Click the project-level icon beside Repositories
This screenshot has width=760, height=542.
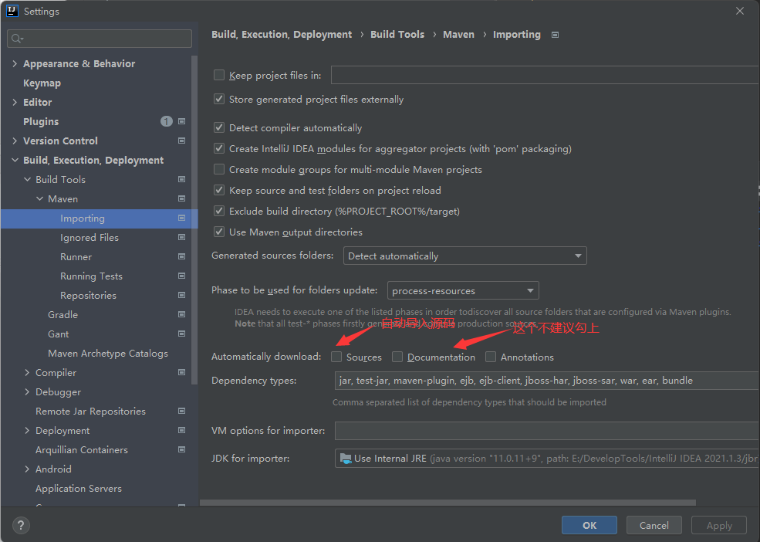(182, 295)
